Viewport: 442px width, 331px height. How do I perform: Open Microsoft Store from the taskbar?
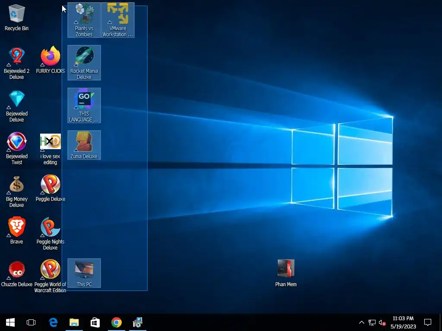(95, 322)
